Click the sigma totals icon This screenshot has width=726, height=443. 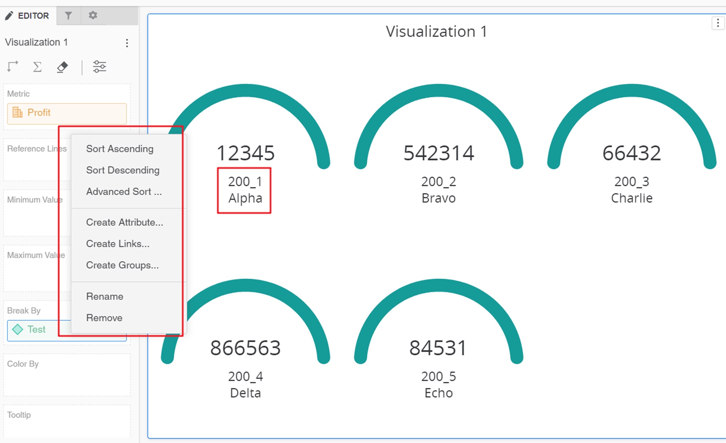[37, 66]
